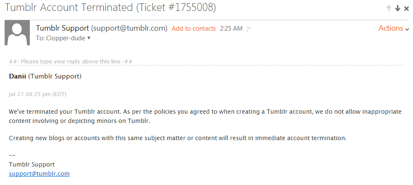Click Tumblr Support text in signature

click(31, 164)
